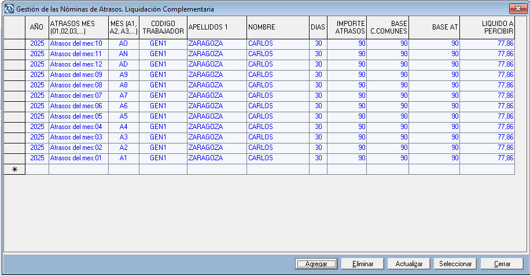This screenshot has width=530, height=276.
Task: Select the LIQUIDO A PERCIBIR column header
Action: pyautogui.click(x=487, y=27)
